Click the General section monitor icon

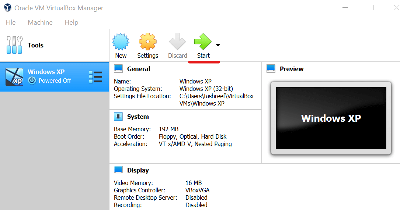(x=118, y=68)
